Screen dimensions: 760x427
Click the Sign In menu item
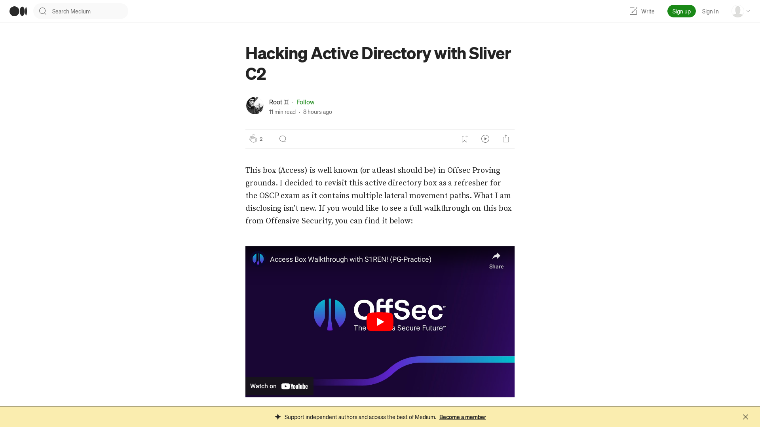tap(711, 11)
